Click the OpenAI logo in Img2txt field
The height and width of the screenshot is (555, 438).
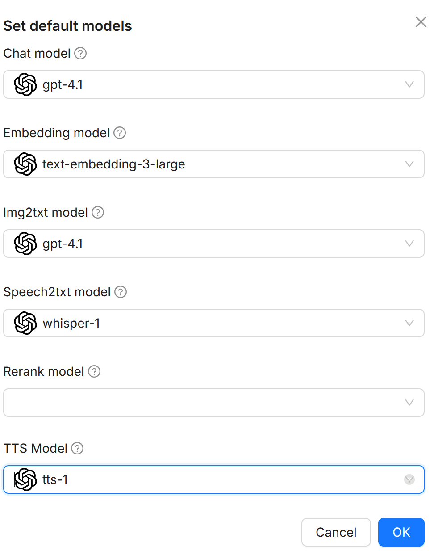point(25,244)
